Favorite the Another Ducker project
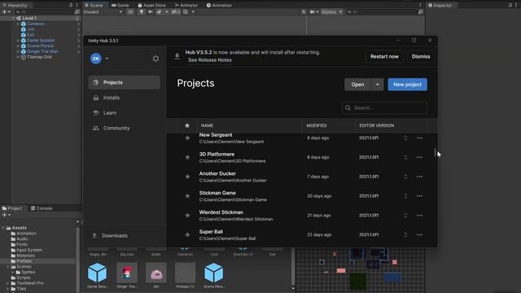 coord(187,177)
